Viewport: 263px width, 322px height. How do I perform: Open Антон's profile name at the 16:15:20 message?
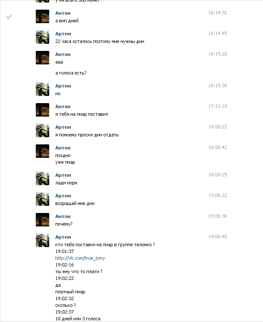tap(63, 54)
